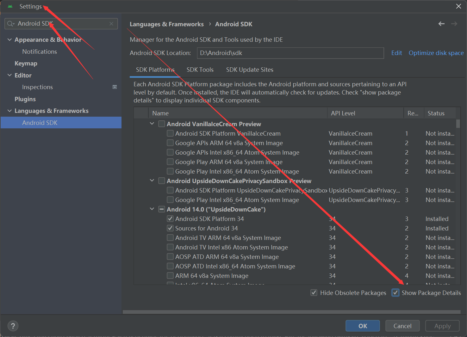Select Sources for Android 34 row text
467x337 pixels.
pos(206,228)
